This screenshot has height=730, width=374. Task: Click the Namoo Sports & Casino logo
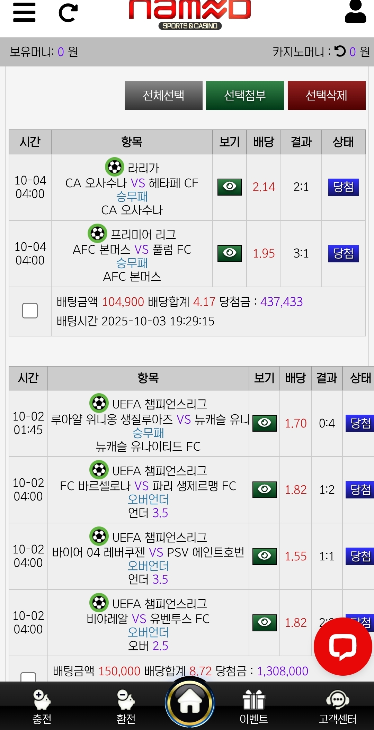pos(190,14)
